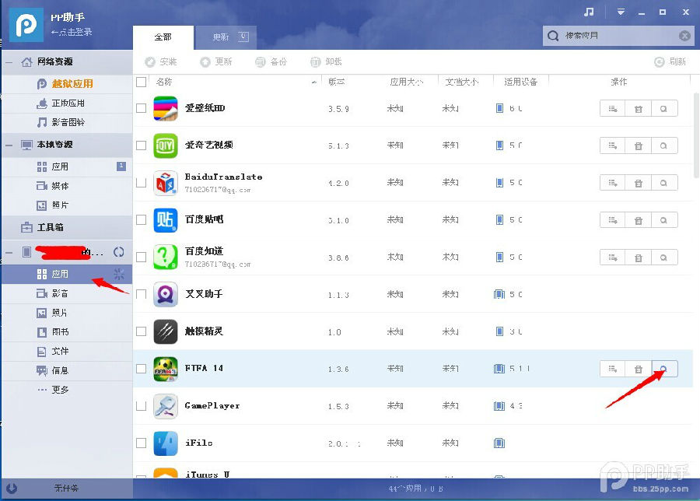Click the 适用设备 column header

point(520,82)
